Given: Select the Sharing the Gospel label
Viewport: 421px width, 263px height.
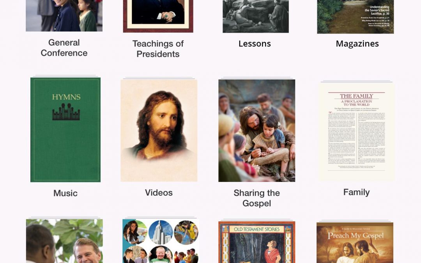Looking at the screenshot, I should pos(256,198).
